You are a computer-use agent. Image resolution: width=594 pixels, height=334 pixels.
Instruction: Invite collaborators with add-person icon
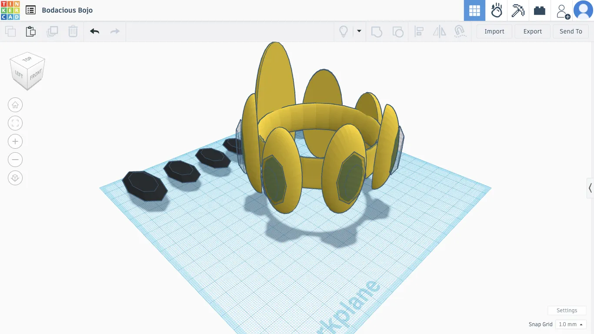[x=563, y=11]
